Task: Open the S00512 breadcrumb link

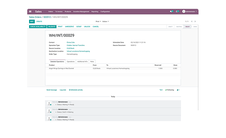Action: point(47,17)
